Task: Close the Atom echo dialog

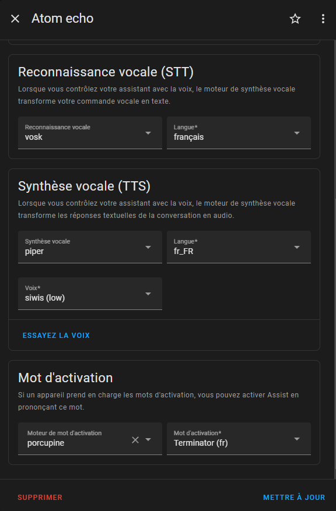Action: (x=15, y=19)
